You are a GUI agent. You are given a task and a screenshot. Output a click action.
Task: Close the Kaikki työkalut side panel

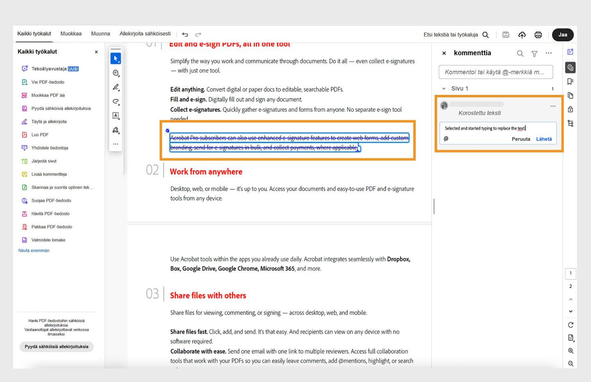point(96,52)
